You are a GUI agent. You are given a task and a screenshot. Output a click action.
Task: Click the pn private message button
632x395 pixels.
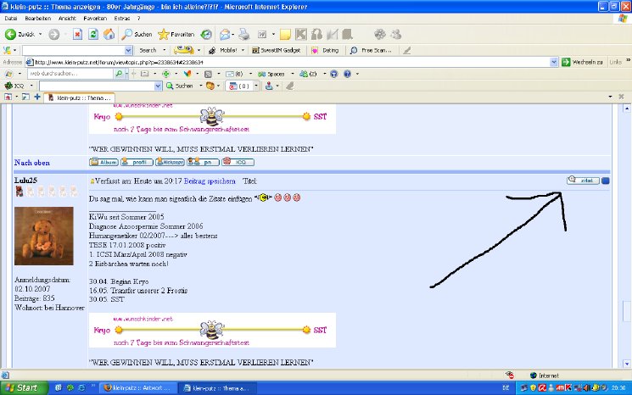206,161
